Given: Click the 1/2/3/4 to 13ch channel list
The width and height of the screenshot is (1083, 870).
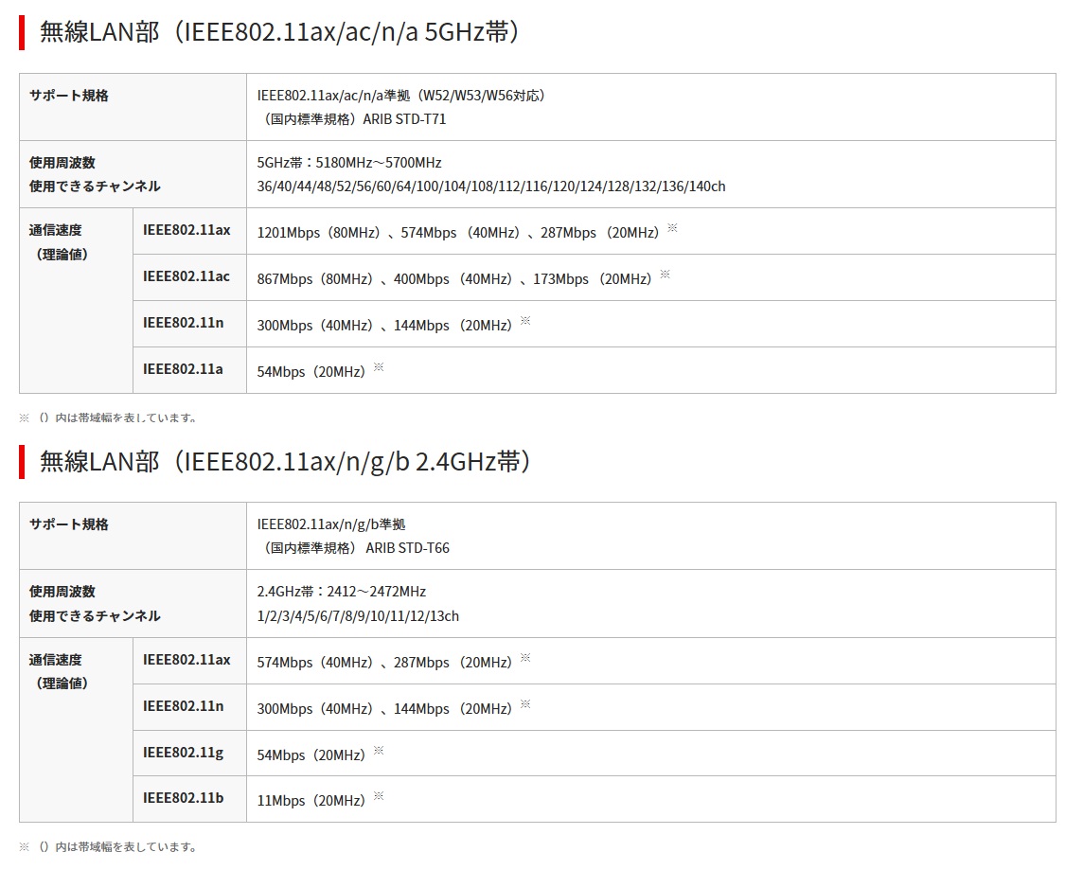Looking at the screenshot, I should coord(358,615).
